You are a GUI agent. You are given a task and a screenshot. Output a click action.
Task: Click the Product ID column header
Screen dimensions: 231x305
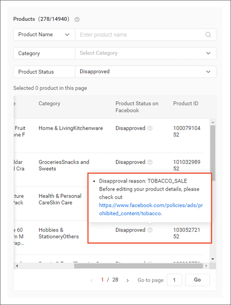click(x=186, y=103)
